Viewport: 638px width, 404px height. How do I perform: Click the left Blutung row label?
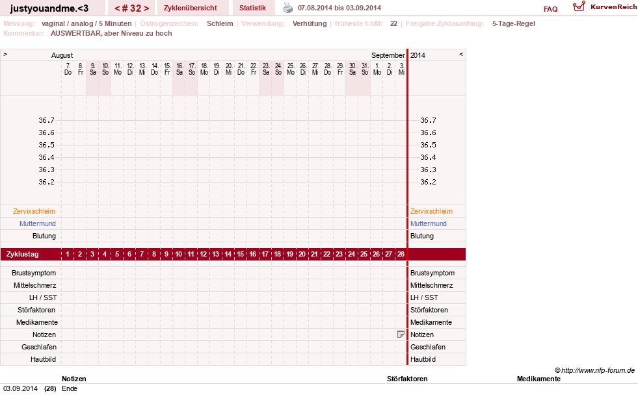44,236
